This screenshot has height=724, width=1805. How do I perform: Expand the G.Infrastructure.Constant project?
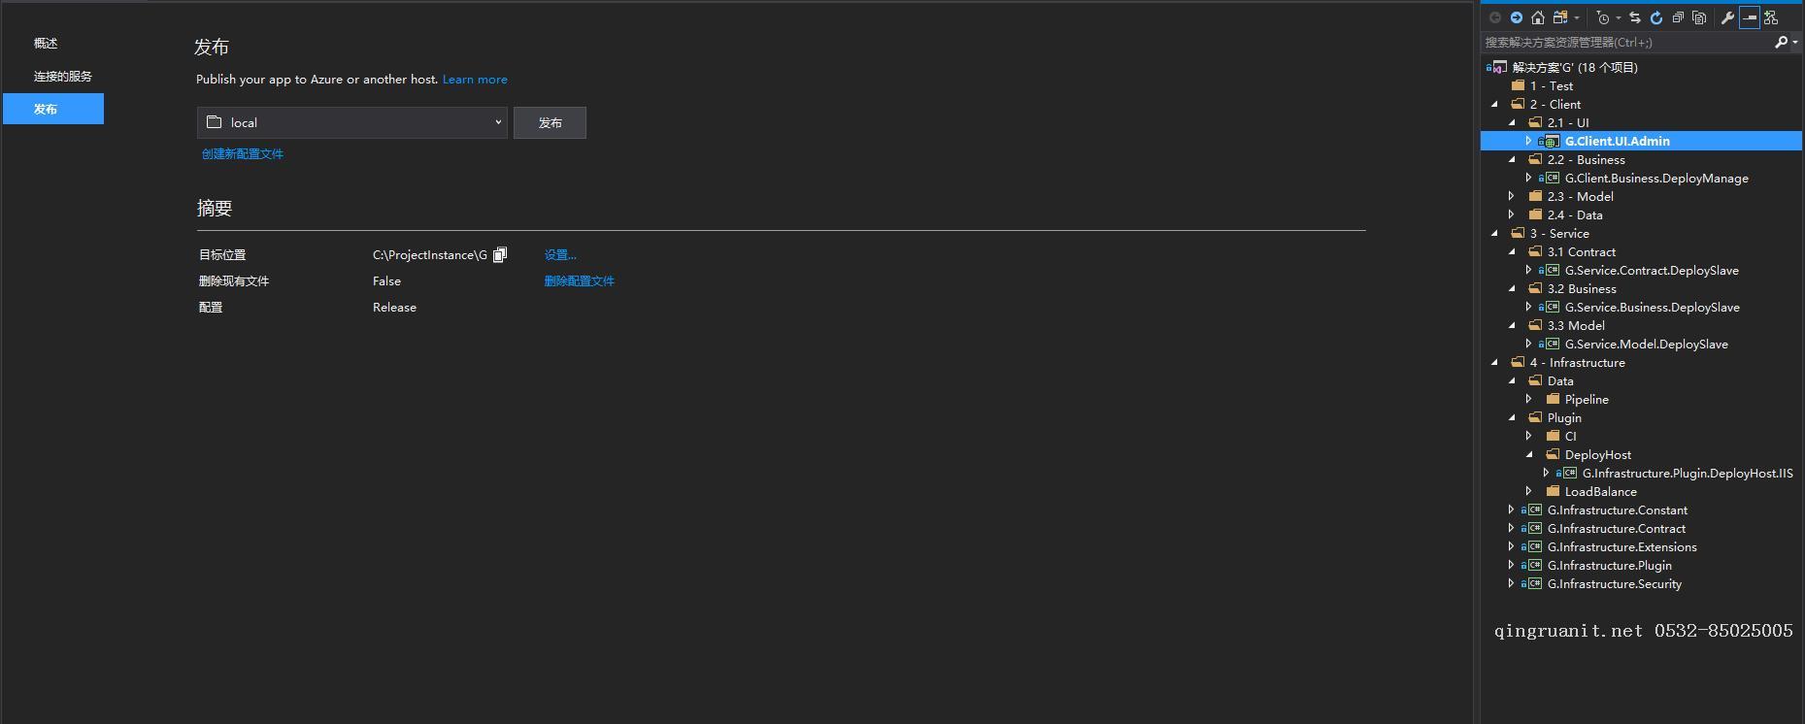(x=1511, y=510)
